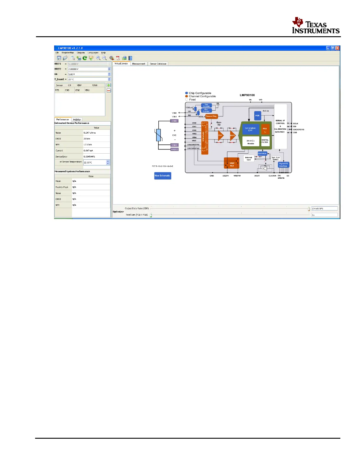Click the View Schematic button
This screenshot has height=467, width=361.
[163, 176]
